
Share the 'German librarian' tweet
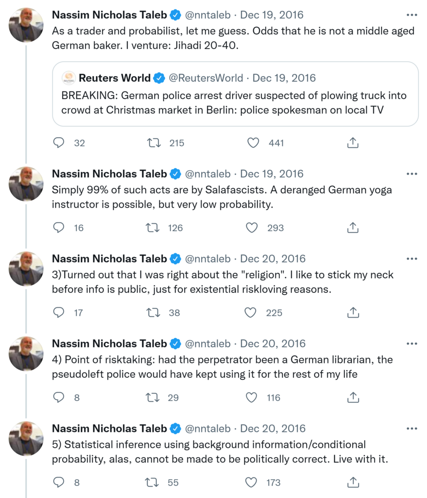pos(353,397)
